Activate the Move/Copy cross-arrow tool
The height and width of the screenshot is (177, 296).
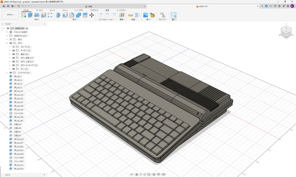92,15
